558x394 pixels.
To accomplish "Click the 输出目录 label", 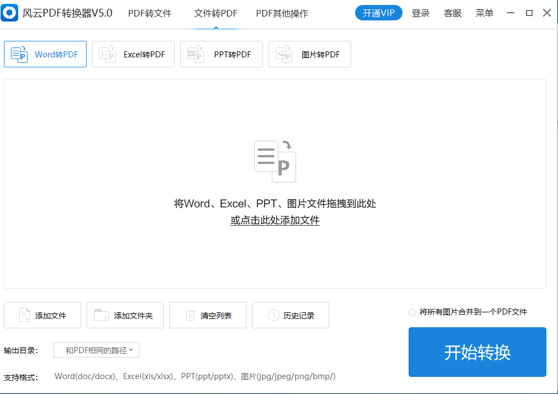I will 20,350.
